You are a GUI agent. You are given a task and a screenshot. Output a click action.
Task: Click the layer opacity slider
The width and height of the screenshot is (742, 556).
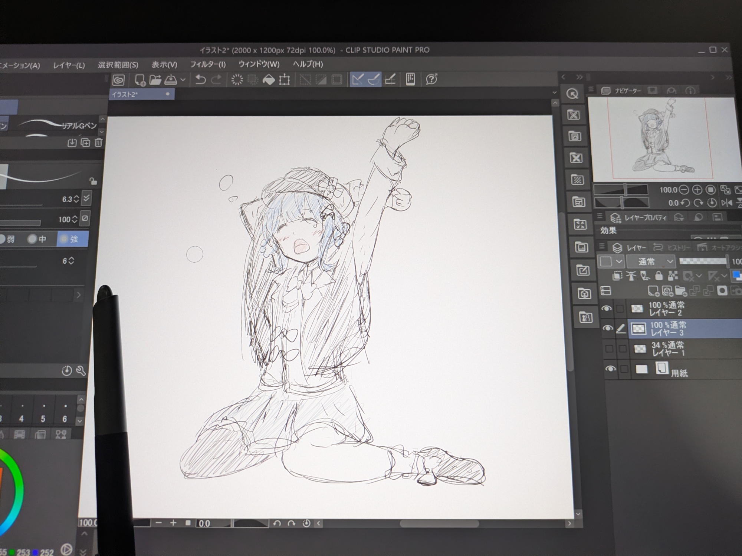(x=702, y=261)
